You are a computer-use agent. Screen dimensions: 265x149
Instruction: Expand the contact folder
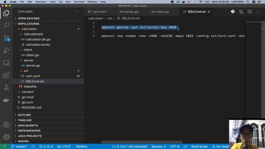point(48,92)
